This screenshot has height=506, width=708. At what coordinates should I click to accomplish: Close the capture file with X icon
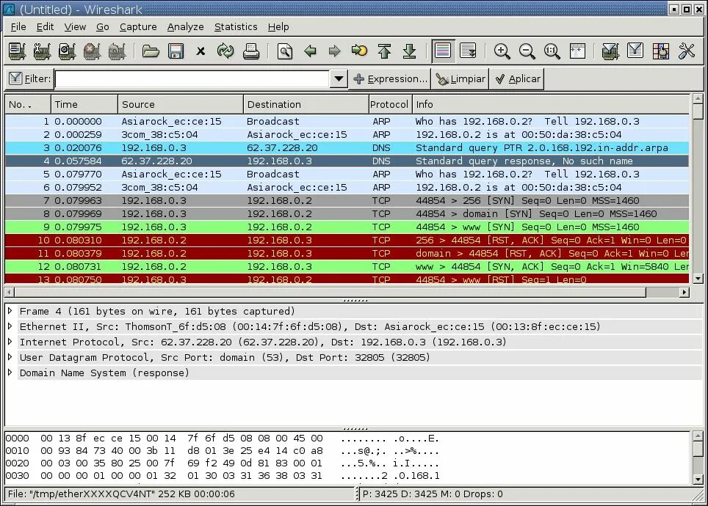tap(201, 51)
